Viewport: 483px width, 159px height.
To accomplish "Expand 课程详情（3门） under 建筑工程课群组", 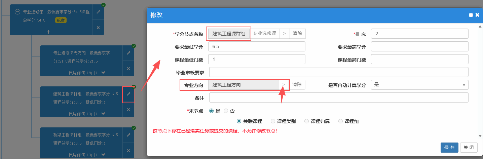I will pos(87,114).
